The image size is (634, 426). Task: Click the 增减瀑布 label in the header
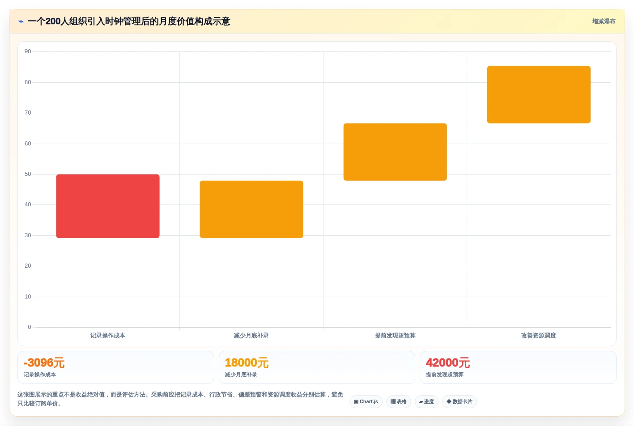[604, 21]
